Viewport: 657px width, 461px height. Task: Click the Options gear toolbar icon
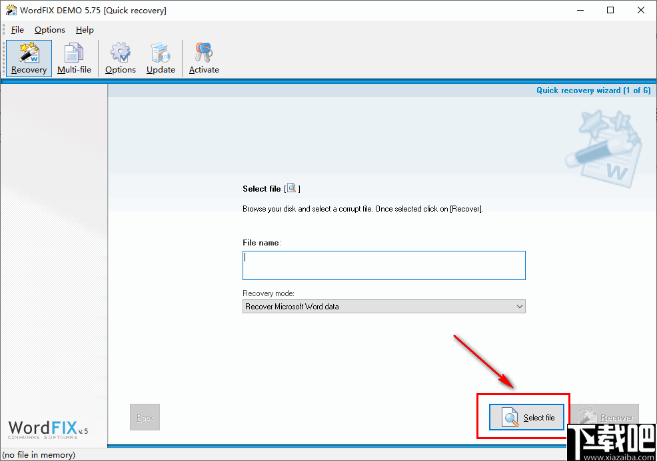pyautogui.click(x=120, y=58)
